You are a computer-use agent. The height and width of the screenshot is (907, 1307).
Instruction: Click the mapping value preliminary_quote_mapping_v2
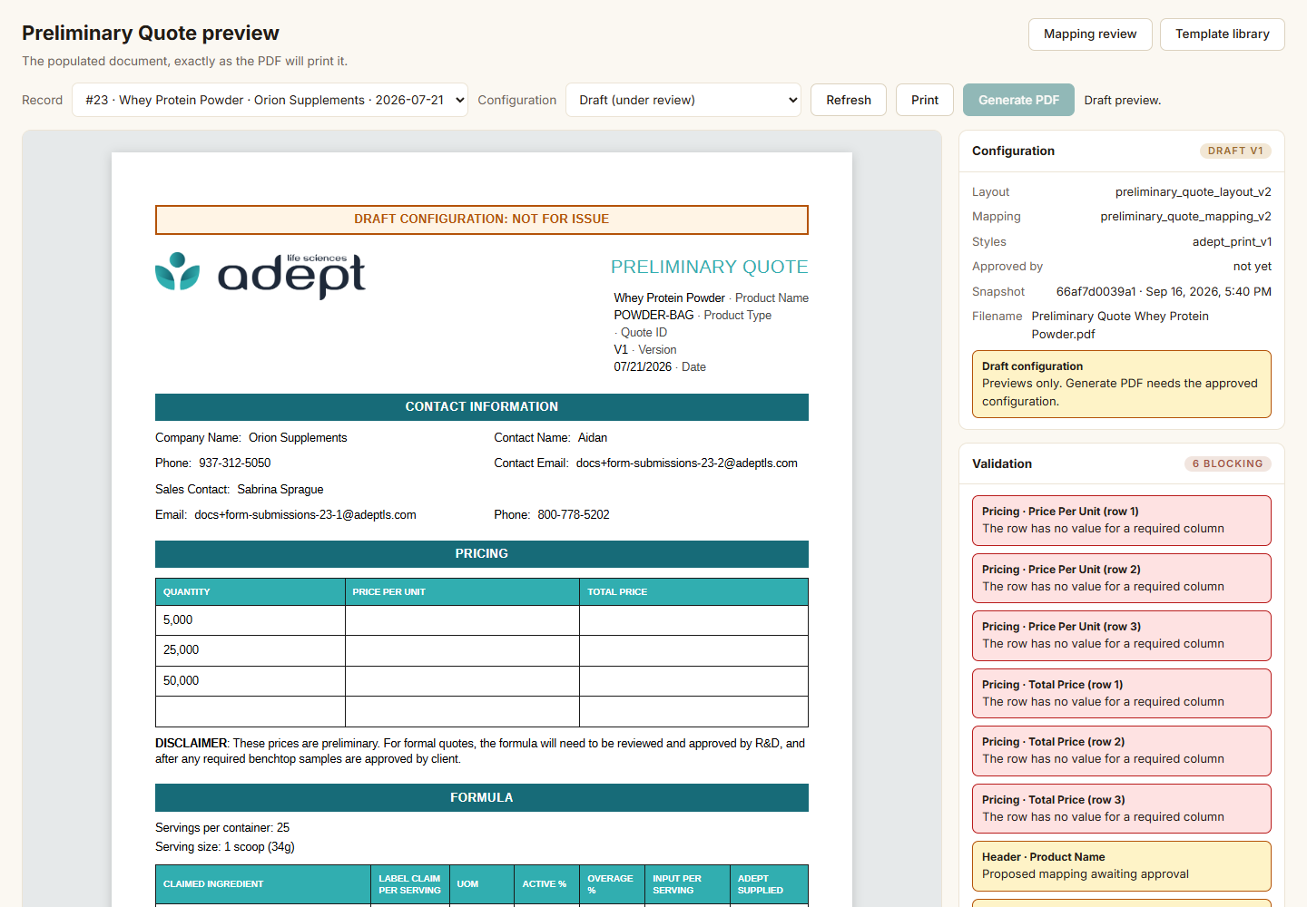tap(1186, 217)
